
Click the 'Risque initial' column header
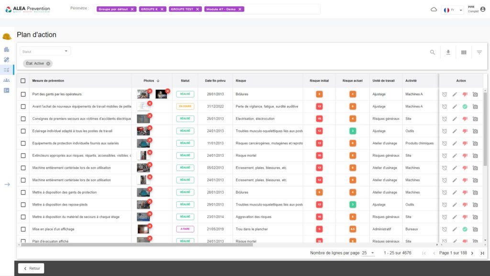(319, 80)
